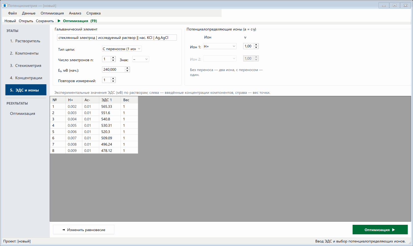413x246 pixels.
Task: Go to step 3. Стехиометрия
Action: pyautogui.click(x=26, y=65)
